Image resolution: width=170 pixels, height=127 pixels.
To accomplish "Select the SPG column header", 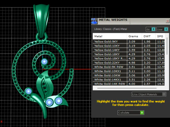I will click(x=160, y=36).
